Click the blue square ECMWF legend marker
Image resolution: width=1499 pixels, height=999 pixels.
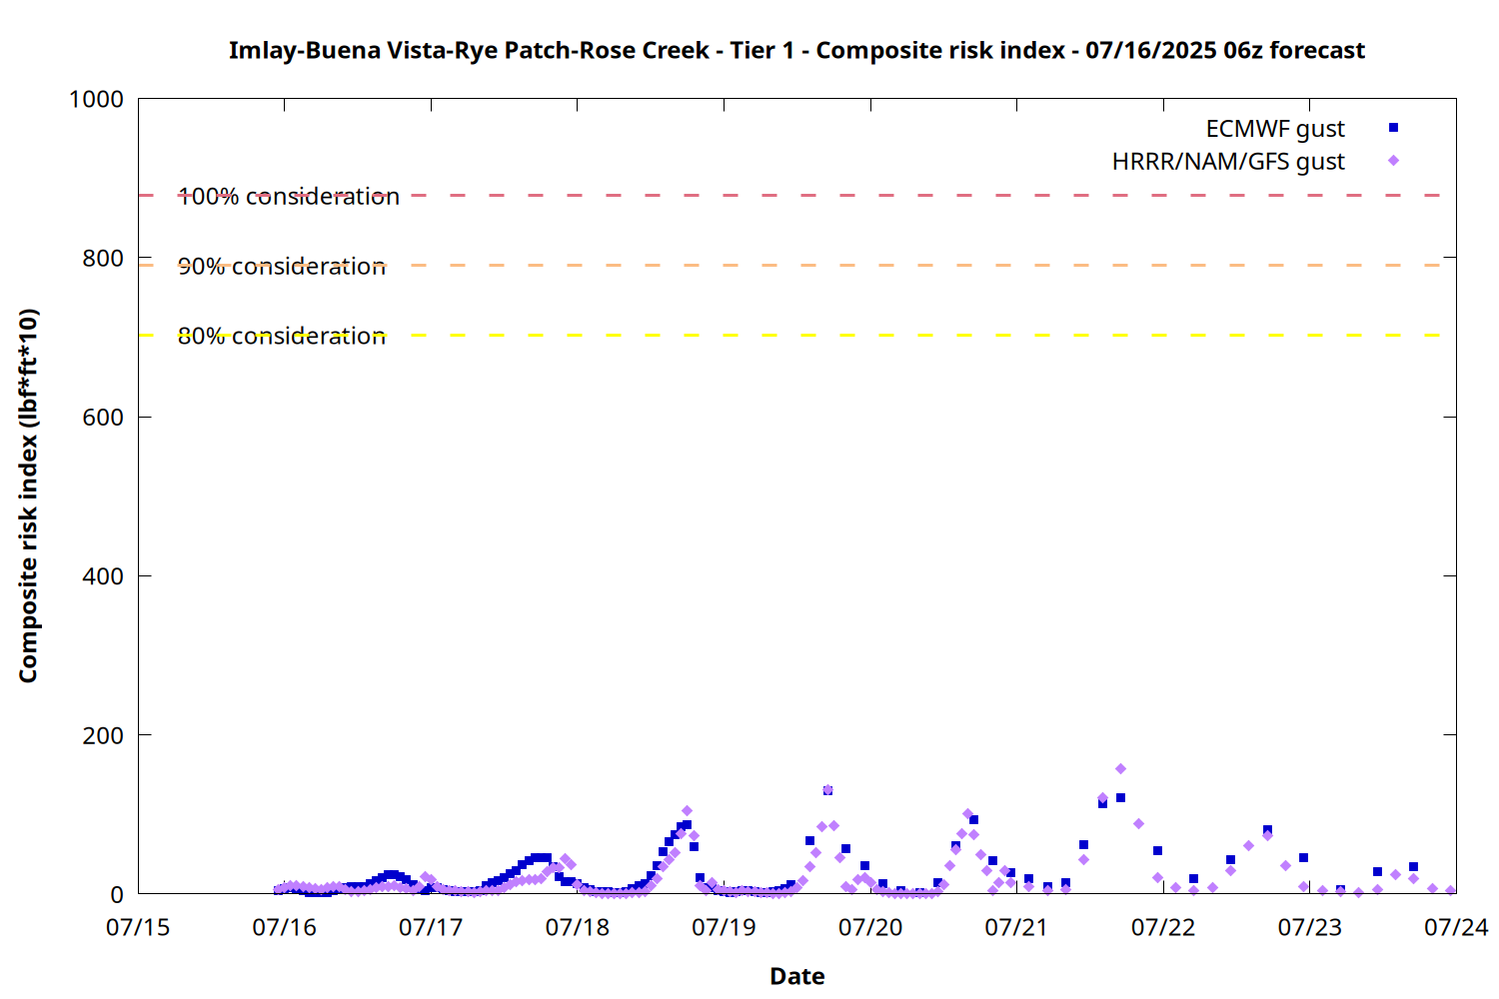tap(1393, 128)
